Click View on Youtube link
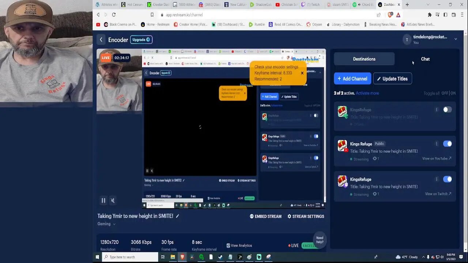Viewport: 468px width, 263px height. [437, 159]
